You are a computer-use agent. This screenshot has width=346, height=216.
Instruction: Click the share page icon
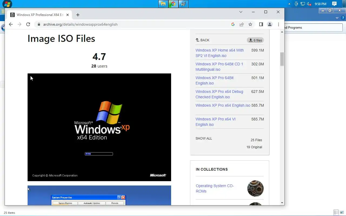(x=242, y=24)
